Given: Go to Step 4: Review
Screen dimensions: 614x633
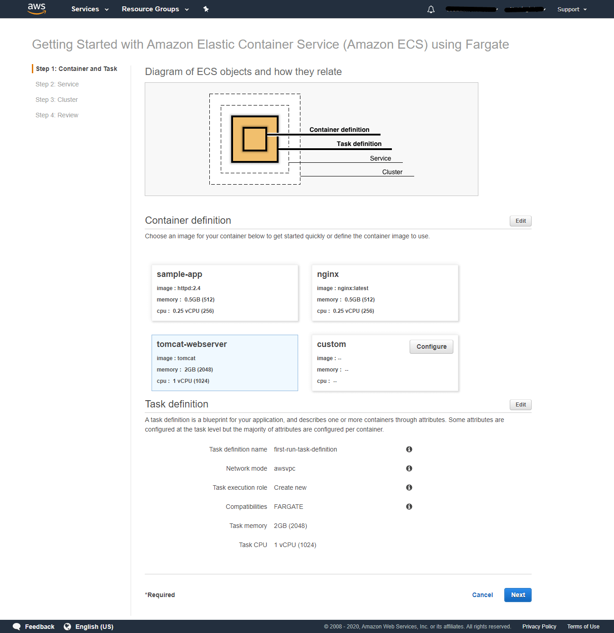Looking at the screenshot, I should 57,115.
